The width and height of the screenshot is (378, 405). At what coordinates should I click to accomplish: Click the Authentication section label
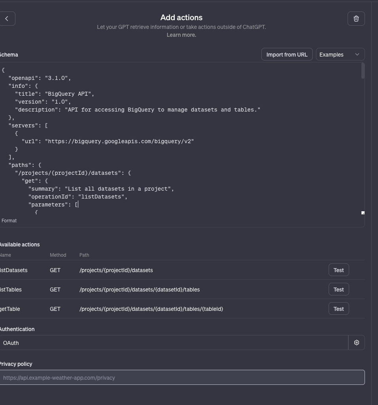click(17, 329)
